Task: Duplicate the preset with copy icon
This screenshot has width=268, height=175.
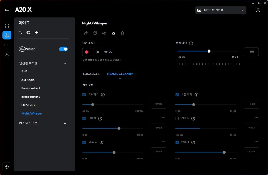Action: [x=113, y=33]
